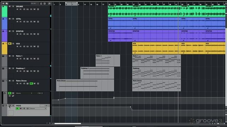The height and width of the screenshot is (127, 227).
Task: Select the first GTRs audio event
Action: 120,23
